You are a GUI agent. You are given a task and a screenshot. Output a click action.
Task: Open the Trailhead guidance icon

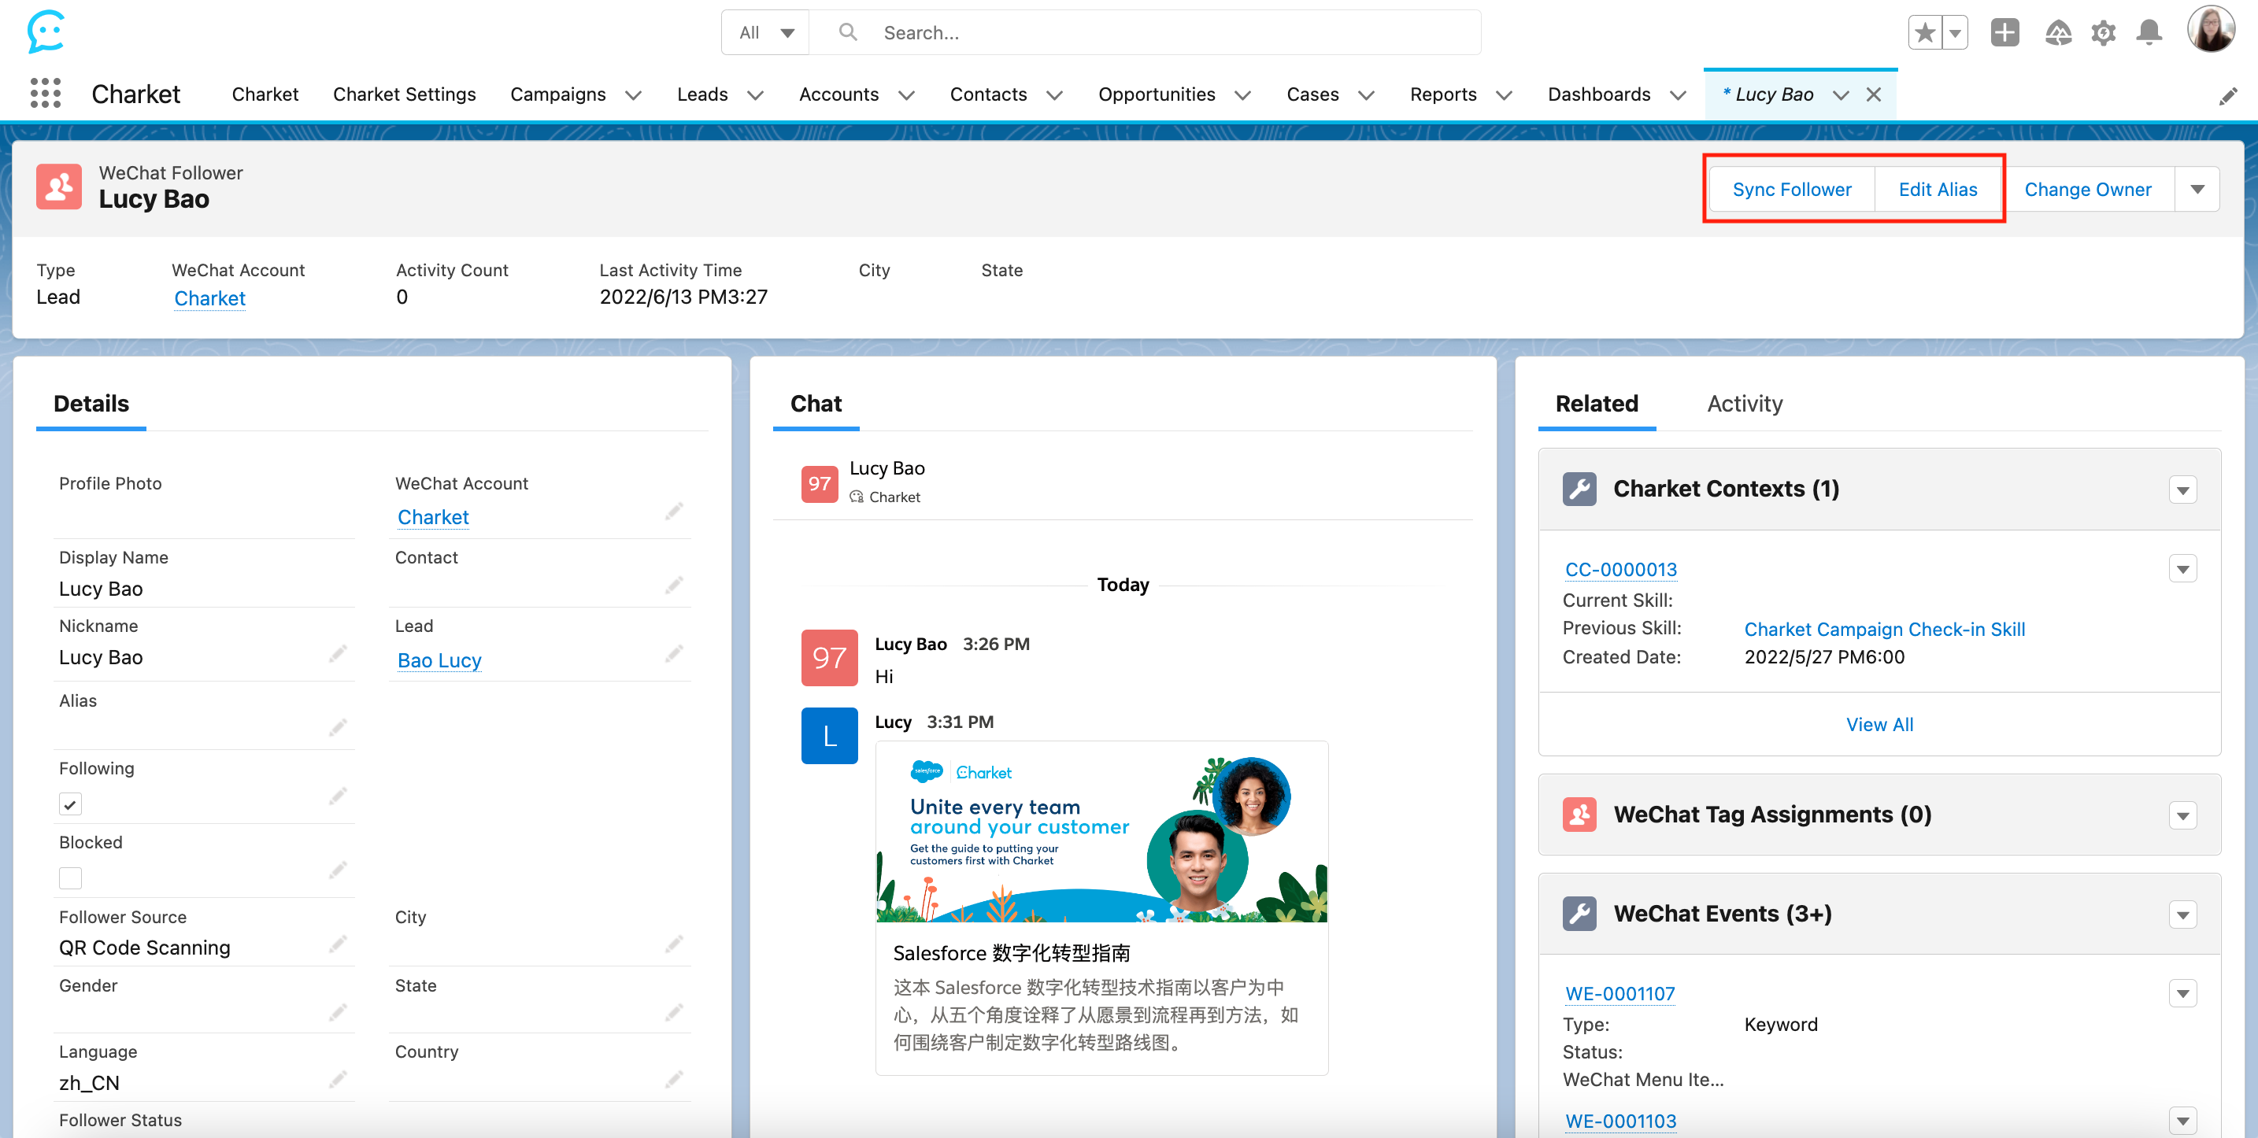pyautogui.click(x=2057, y=33)
